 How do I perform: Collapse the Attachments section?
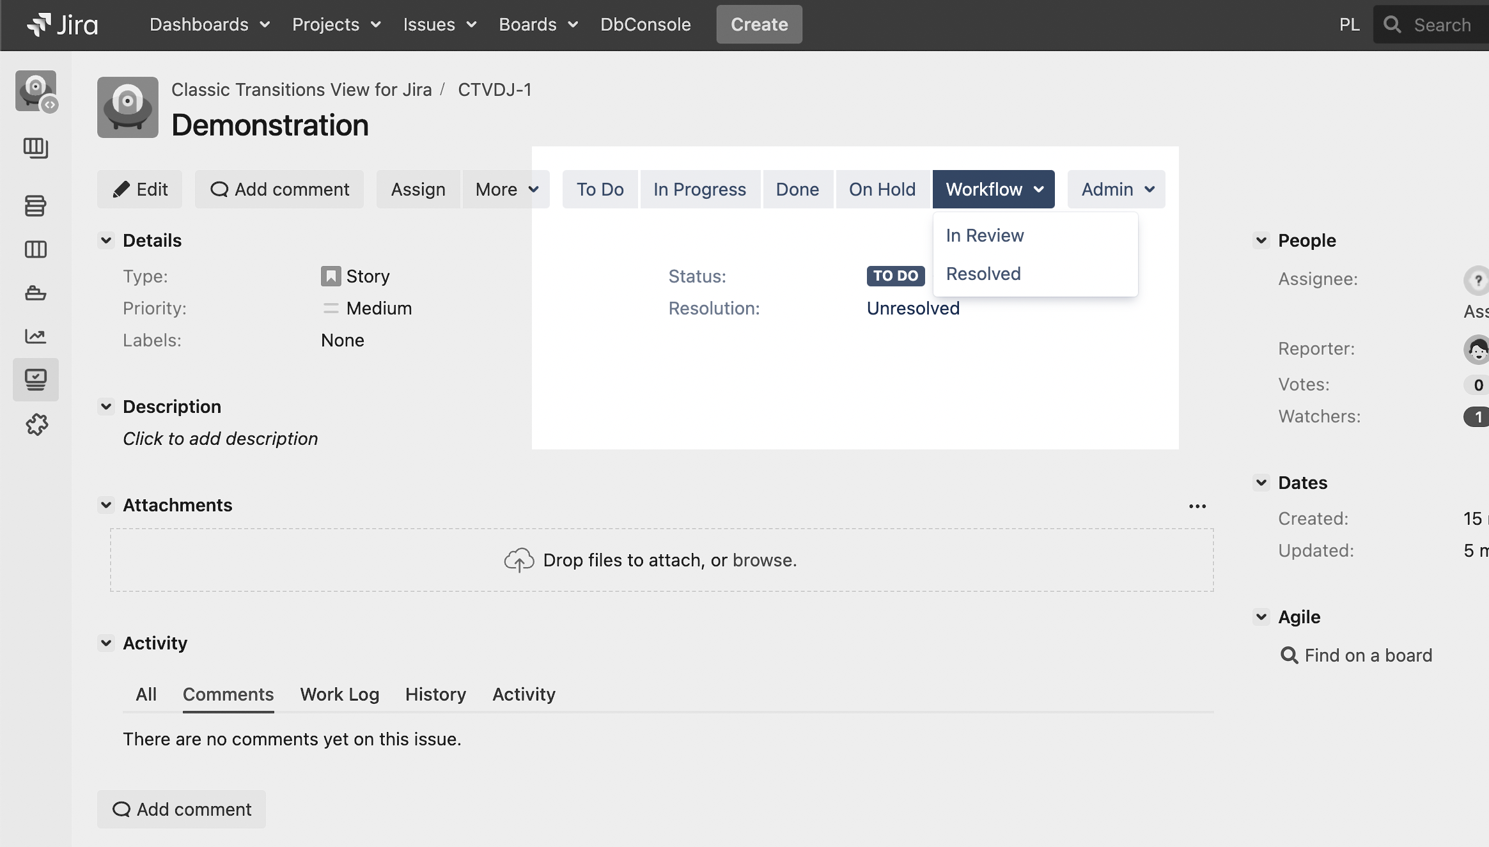coord(106,505)
